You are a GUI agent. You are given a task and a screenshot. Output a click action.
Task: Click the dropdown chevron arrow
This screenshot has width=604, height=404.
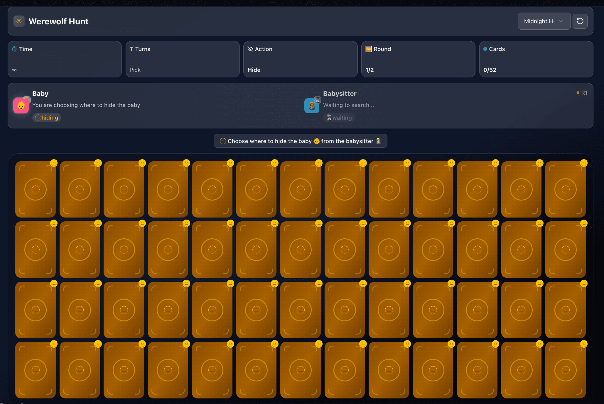[x=561, y=21]
